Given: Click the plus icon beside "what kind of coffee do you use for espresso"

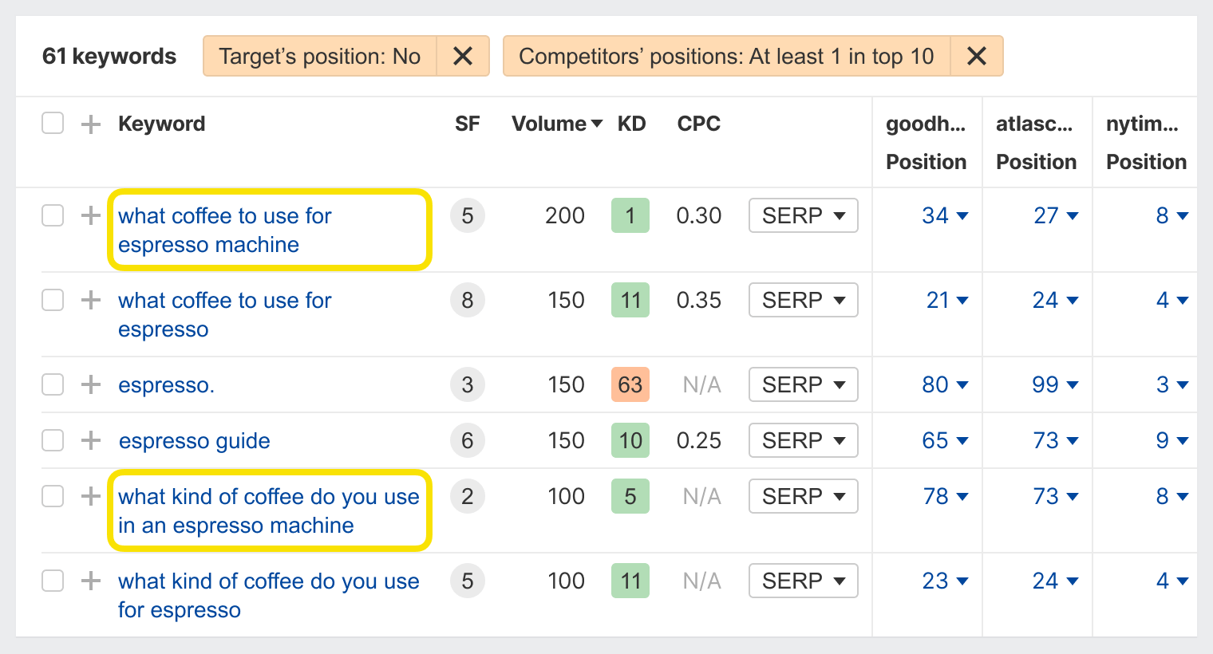Looking at the screenshot, I should 89,581.
